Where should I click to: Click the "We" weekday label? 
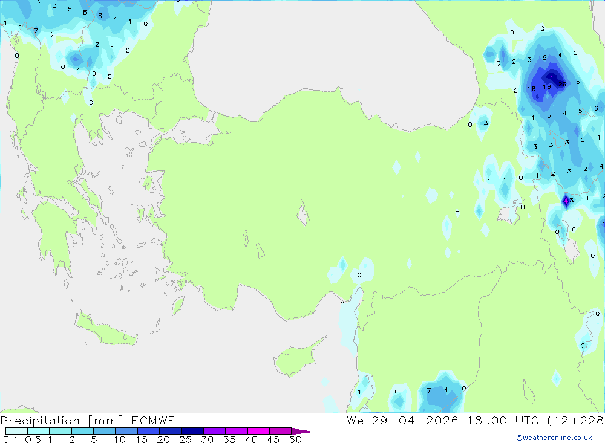(x=355, y=421)
